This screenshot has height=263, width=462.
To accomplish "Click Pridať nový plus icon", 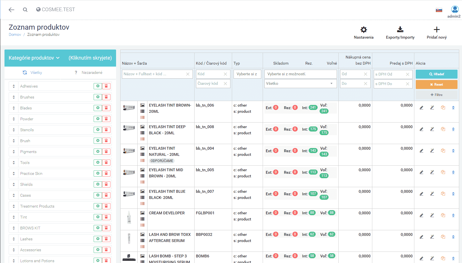I will (x=436, y=30).
